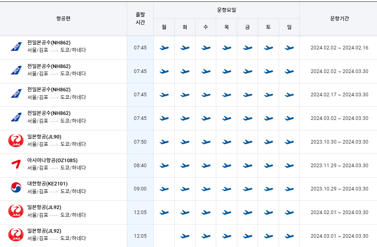Click the 토 weekday header

pyautogui.click(x=268, y=27)
